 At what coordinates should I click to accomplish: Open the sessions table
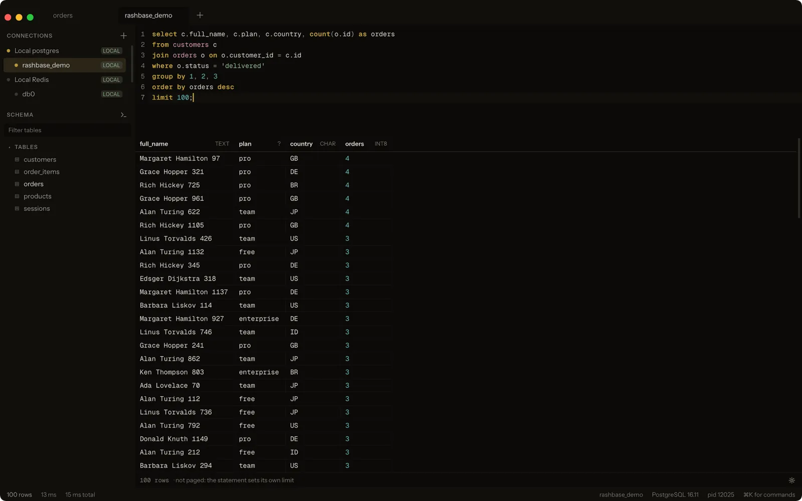click(37, 208)
